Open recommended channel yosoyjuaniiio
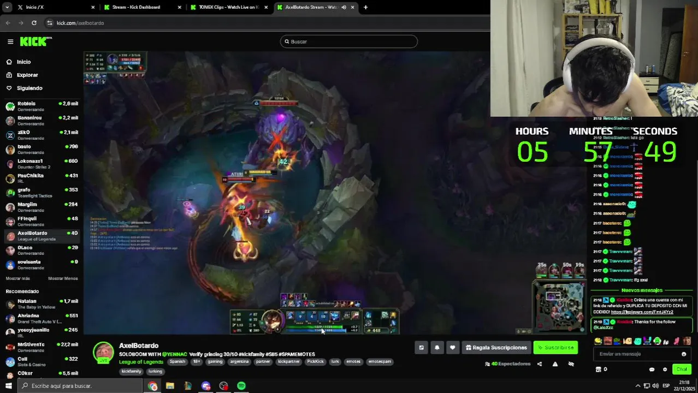 [42, 332]
